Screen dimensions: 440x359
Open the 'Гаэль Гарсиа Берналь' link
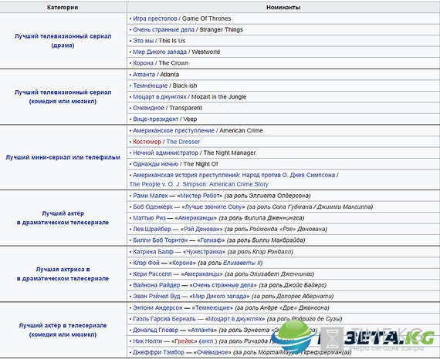click(x=164, y=319)
